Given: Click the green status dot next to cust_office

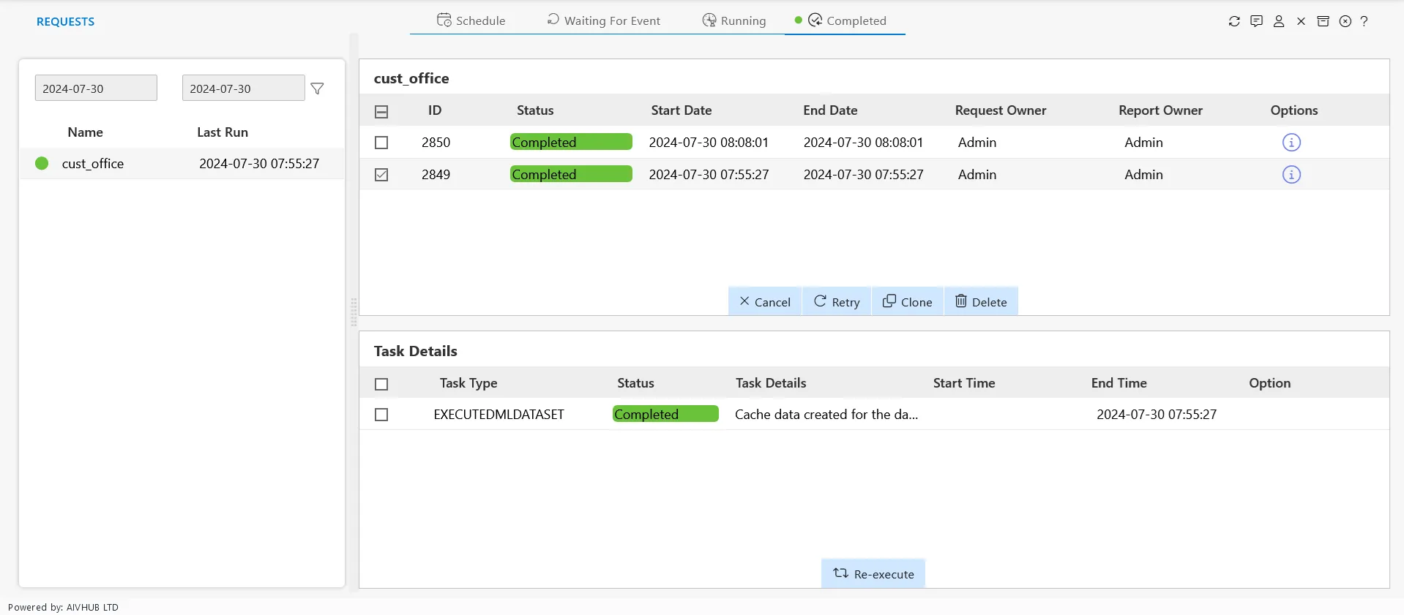Looking at the screenshot, I should (42, 163).
